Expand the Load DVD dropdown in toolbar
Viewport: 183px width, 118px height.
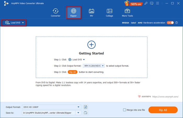click(23, 23)
